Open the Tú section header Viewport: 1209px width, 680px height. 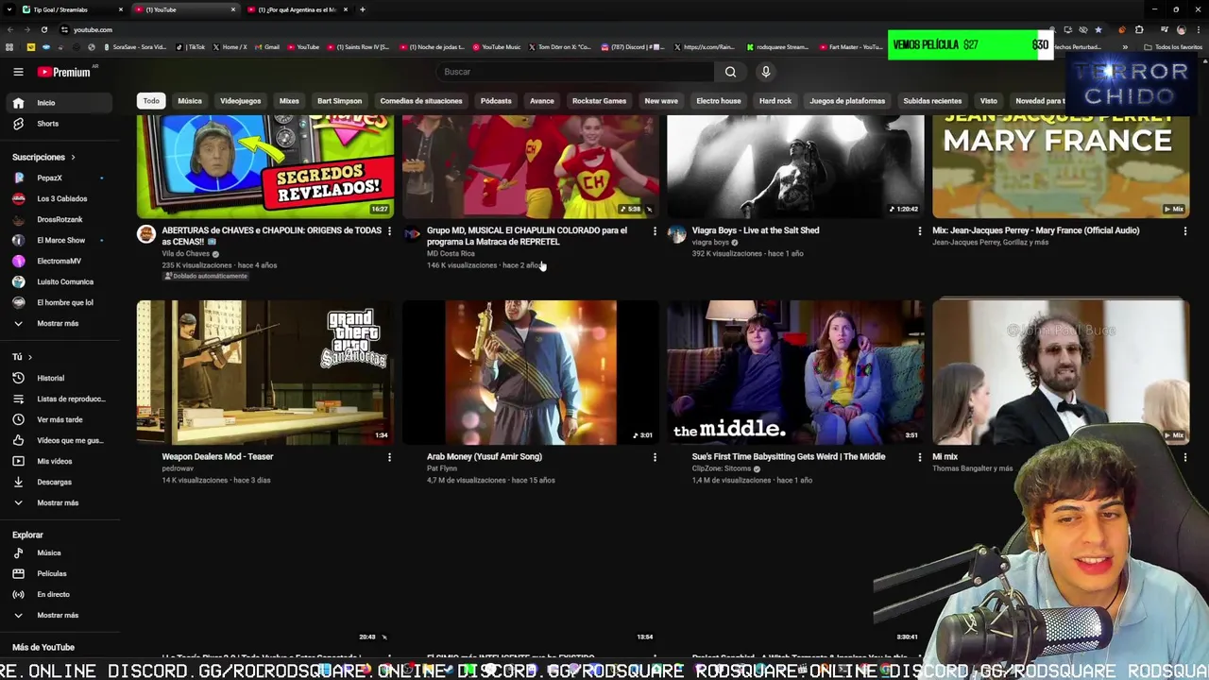(x=22, y=357)
